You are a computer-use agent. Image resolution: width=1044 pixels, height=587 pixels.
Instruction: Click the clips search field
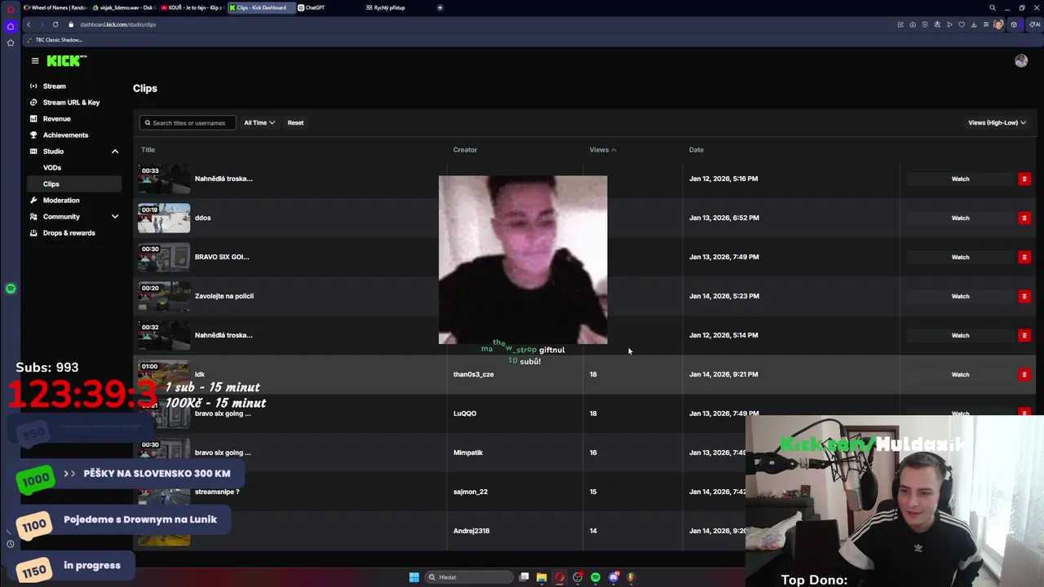pos(188,123)
